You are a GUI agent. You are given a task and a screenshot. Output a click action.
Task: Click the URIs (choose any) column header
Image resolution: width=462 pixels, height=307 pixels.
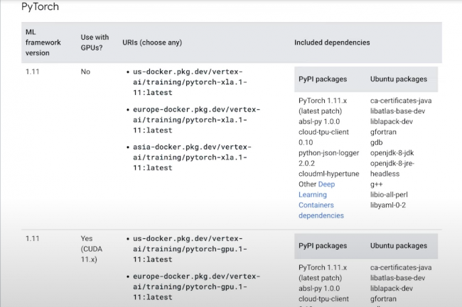pyautogui.click(x=151, y=43)
